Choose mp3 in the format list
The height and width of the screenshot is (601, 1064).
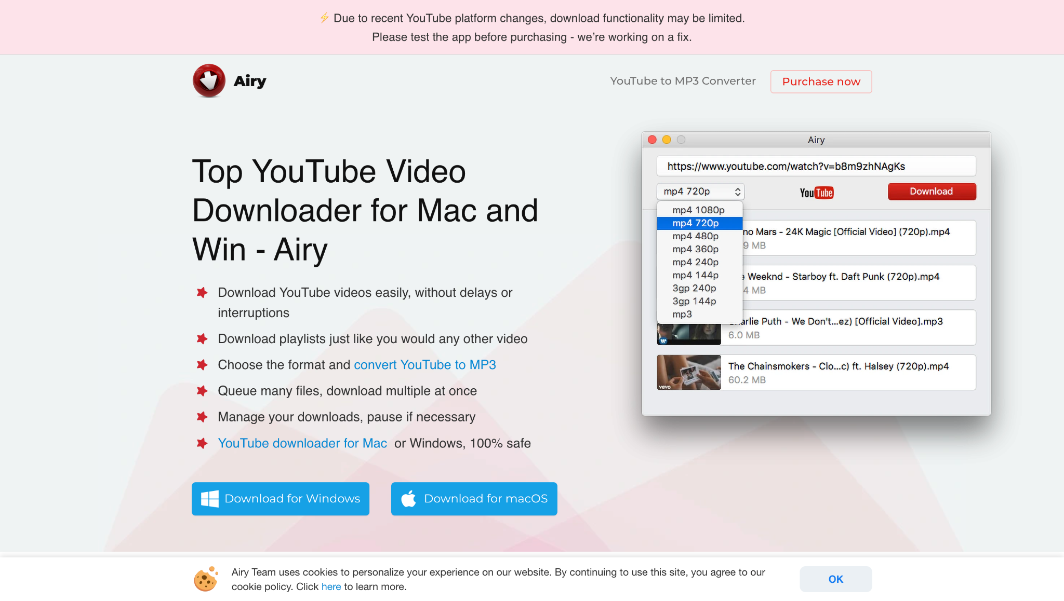pyautogui.click(x=682, y=314)
